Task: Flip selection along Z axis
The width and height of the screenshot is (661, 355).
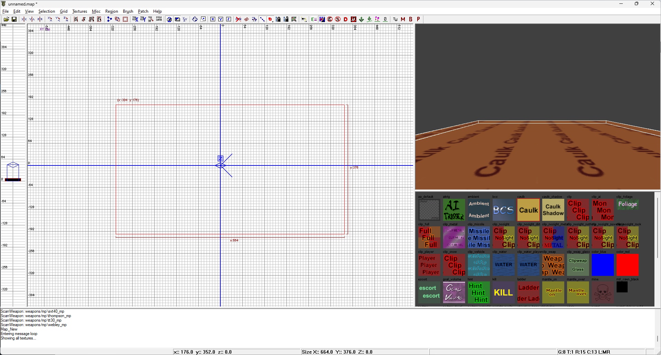Action: tap(40, 20)
